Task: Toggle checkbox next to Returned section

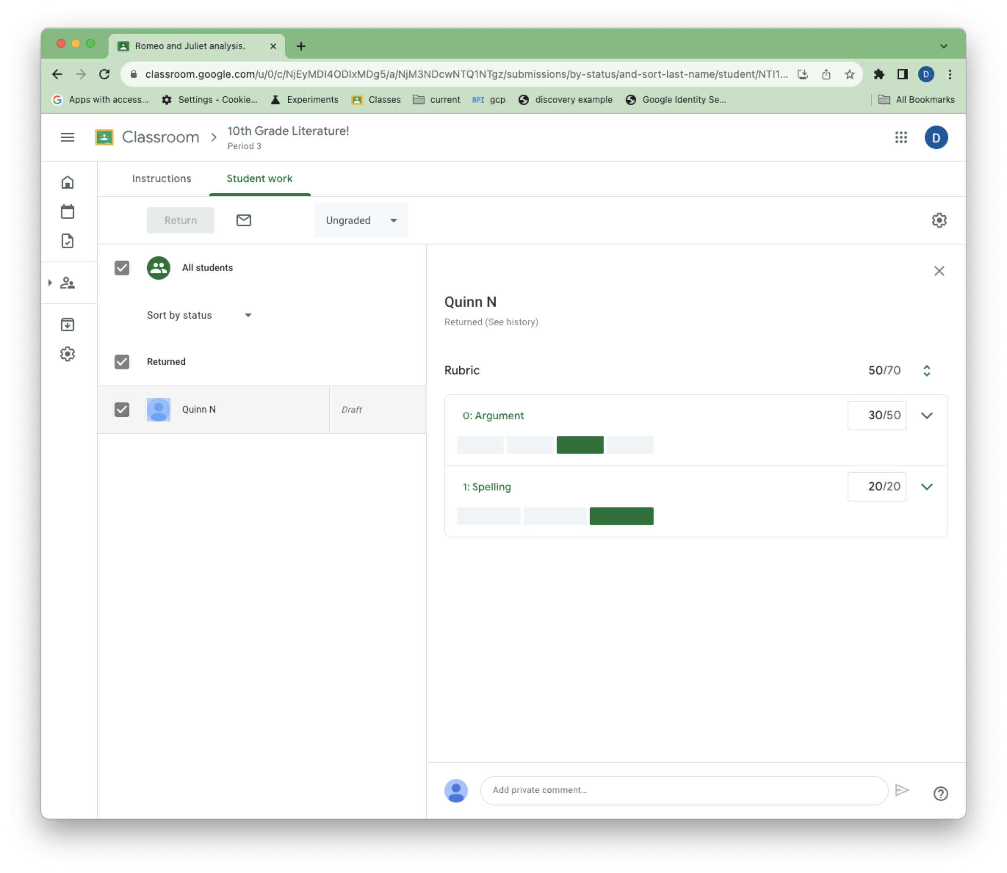Action: point(122,361)
